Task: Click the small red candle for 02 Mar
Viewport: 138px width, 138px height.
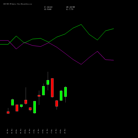Action: pyautogui.click(x=8, y=113)
